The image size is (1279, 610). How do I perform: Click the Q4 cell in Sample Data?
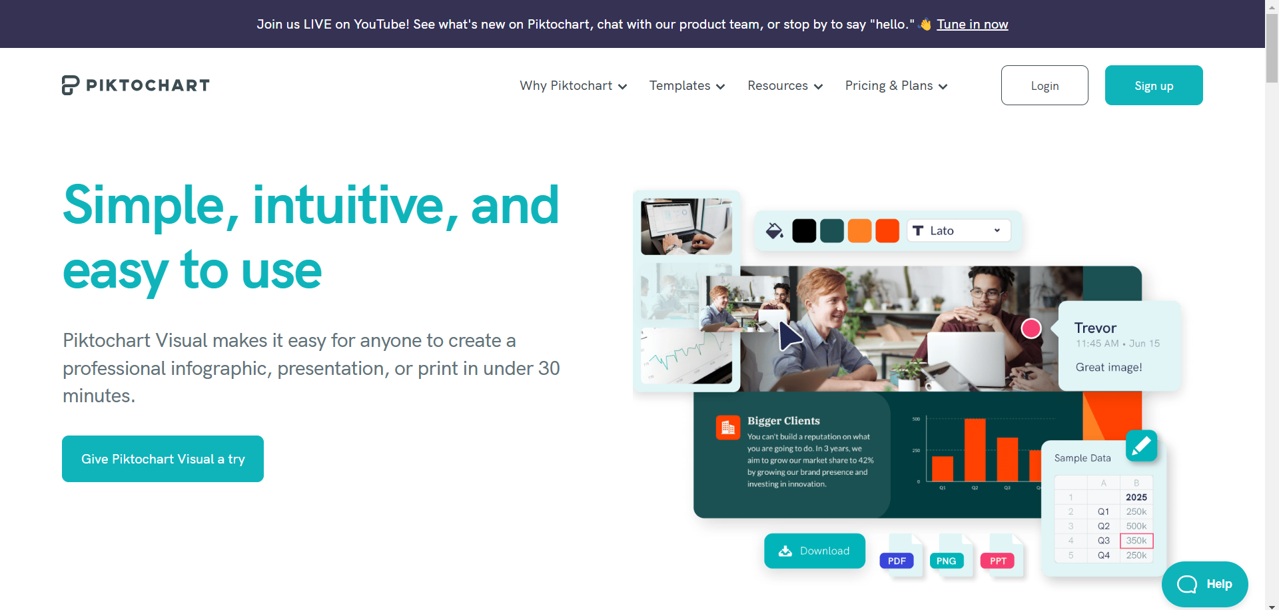(1104, 555)
